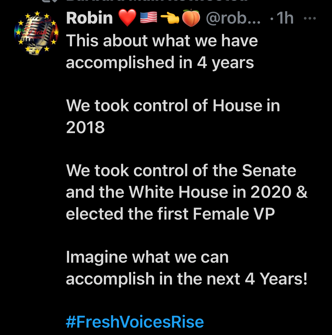The height and width of the screenshot is (335, 332).
Task: Open the tweet's three-dot more options menu
Action: (310, 18)
